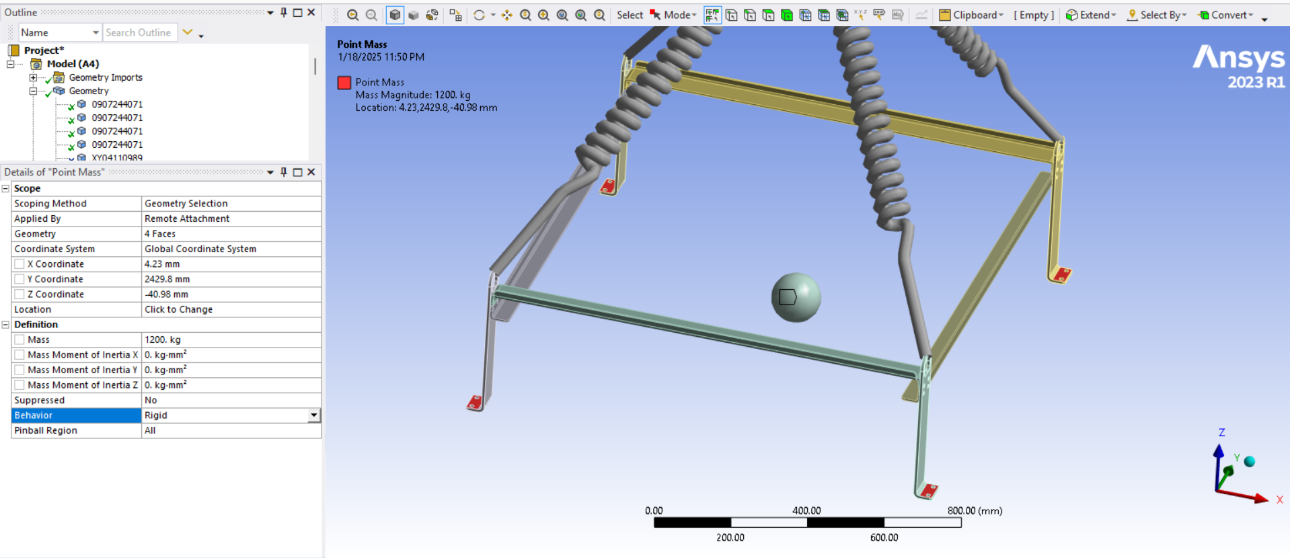Activate the Body selection filter (green cube)
The height and width of the screenshot is (558, 1290).
coord(786,15)
